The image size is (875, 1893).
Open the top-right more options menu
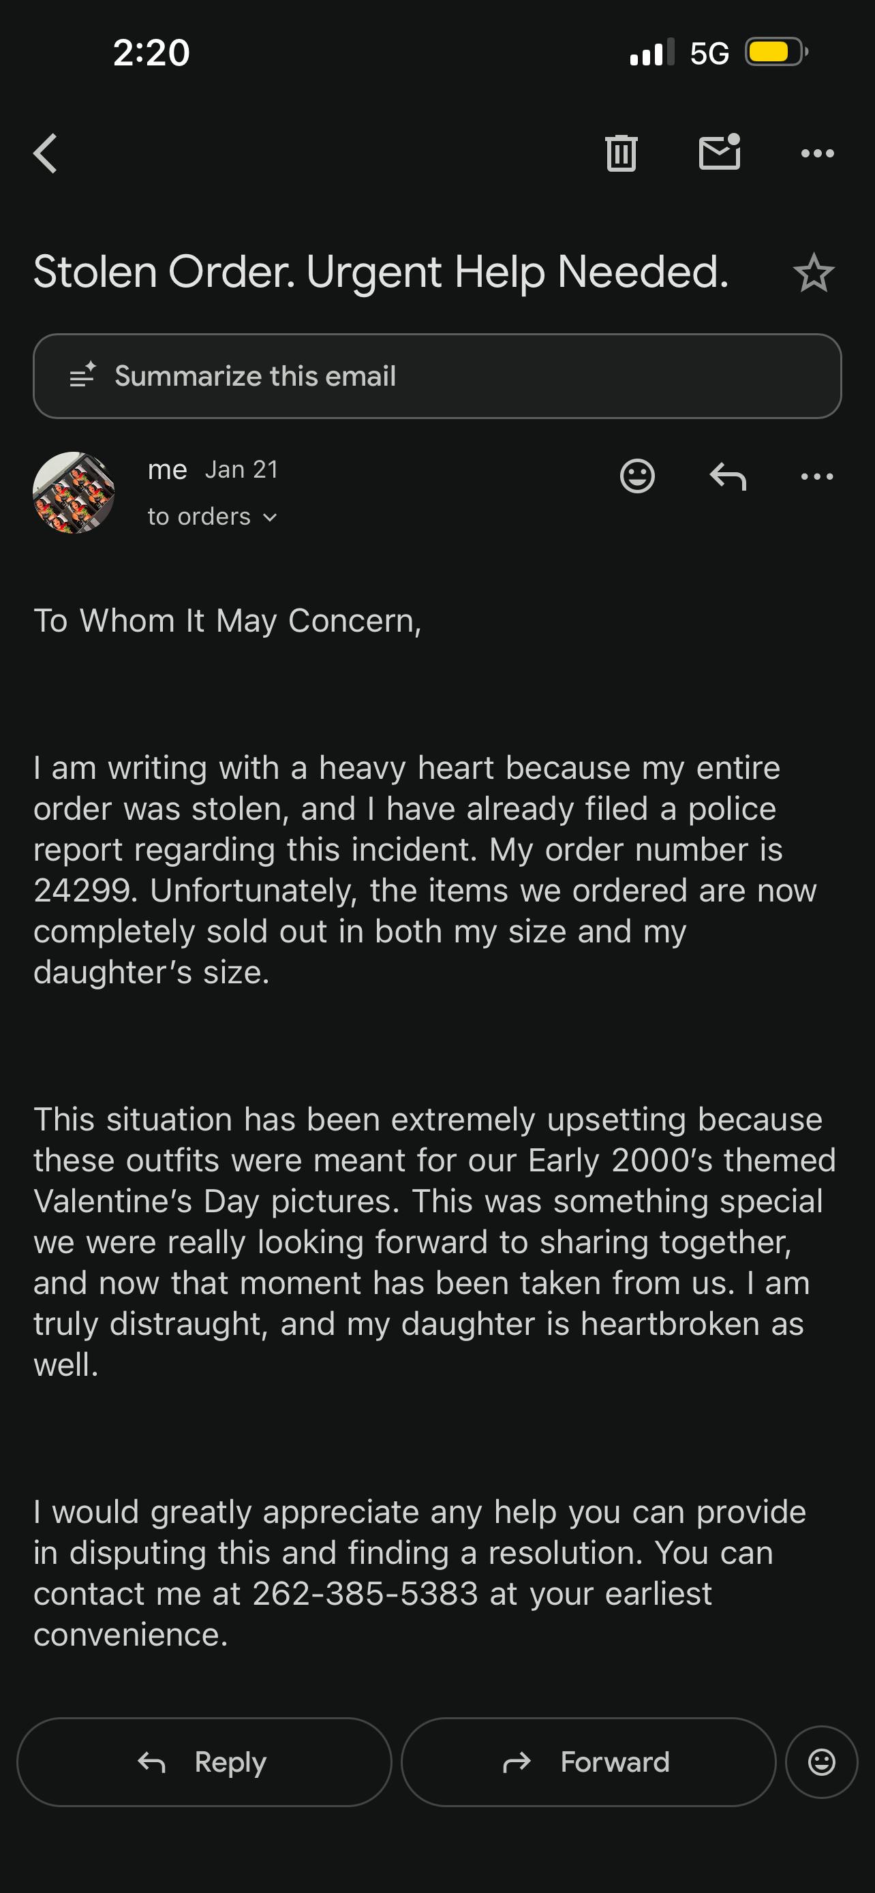pyautogui.click(x=817, y=153)
